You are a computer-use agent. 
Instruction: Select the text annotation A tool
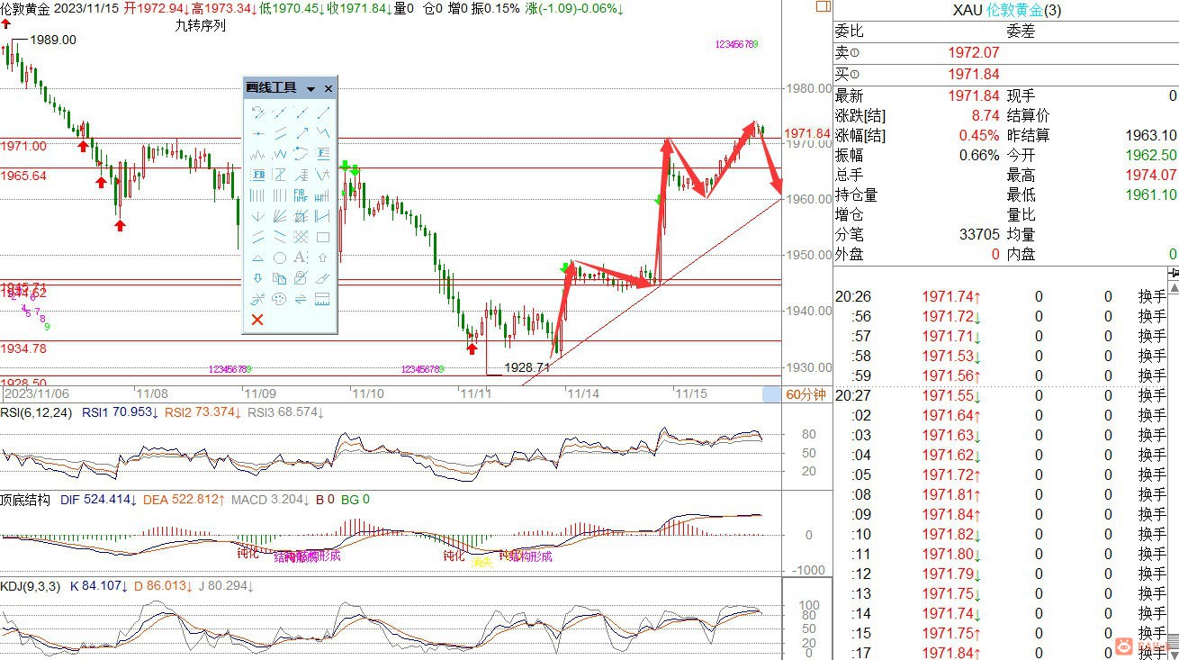(301, 258)
